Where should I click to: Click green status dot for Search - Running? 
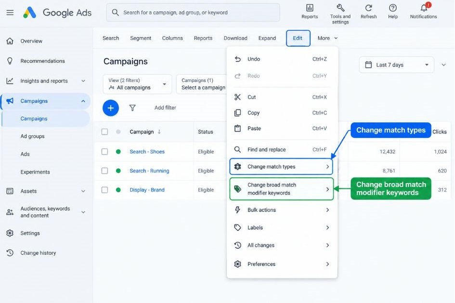[x=118, y=171]
